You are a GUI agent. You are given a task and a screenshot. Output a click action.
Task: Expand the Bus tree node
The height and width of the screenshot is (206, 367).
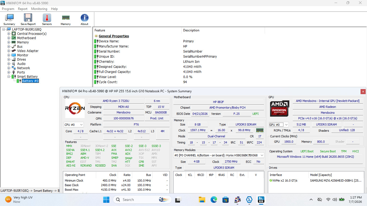tap(9, 46)
